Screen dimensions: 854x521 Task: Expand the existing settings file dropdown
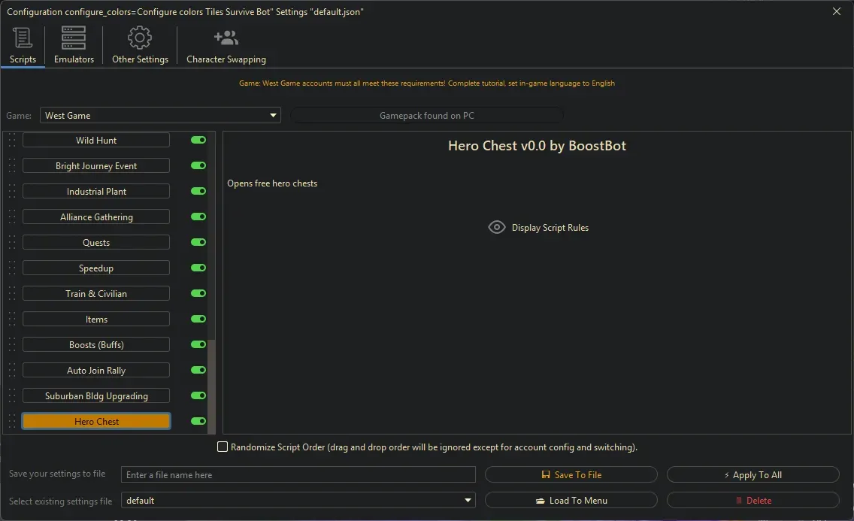(x=468, y=500)
